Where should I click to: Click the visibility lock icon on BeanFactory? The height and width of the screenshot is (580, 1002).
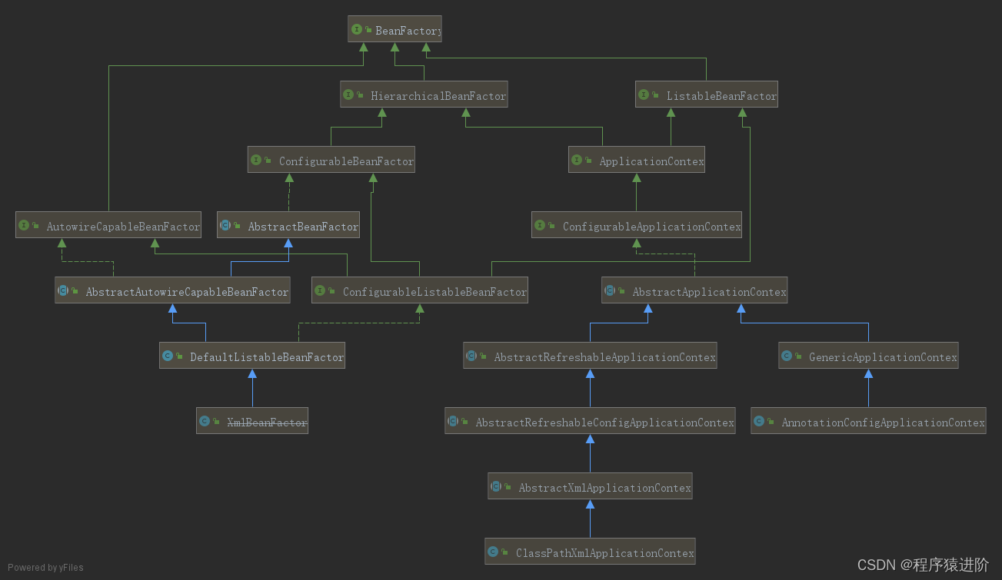point(369,30)
